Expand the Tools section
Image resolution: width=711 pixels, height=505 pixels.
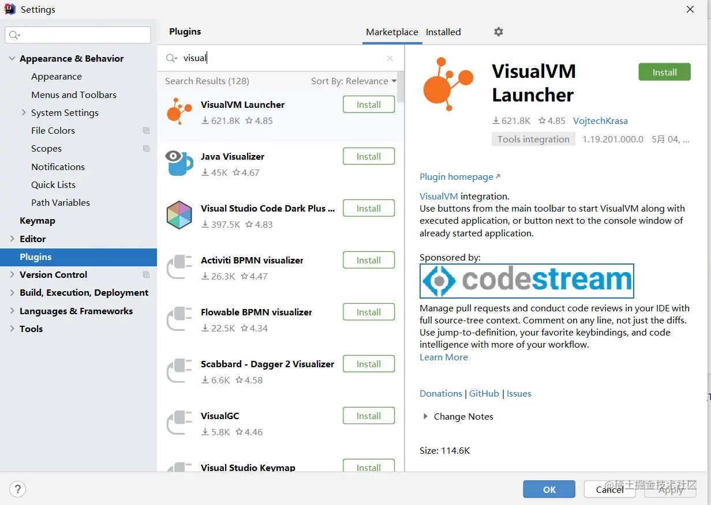click(x=12, y=329)
